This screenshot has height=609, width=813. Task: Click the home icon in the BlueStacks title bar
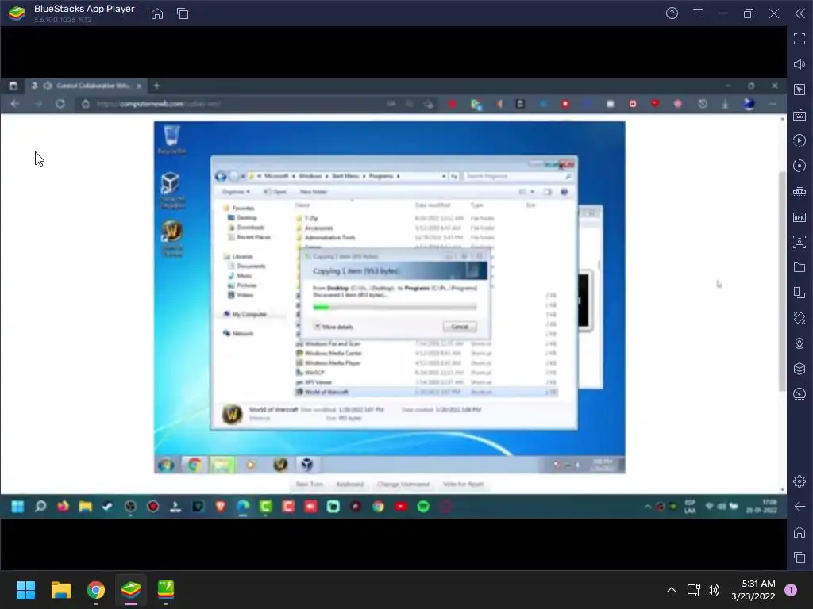point(157,14)
